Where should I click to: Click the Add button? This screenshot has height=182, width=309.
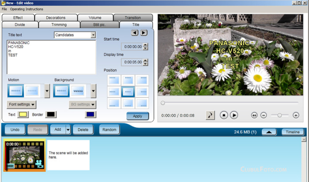point(58,130)
